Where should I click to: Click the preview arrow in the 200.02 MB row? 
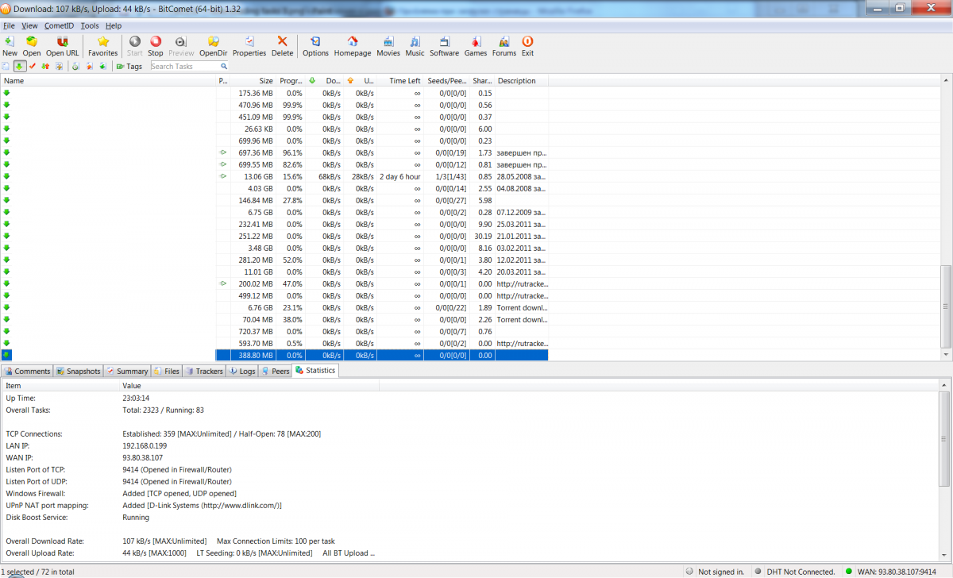click(x=223, y=283)
